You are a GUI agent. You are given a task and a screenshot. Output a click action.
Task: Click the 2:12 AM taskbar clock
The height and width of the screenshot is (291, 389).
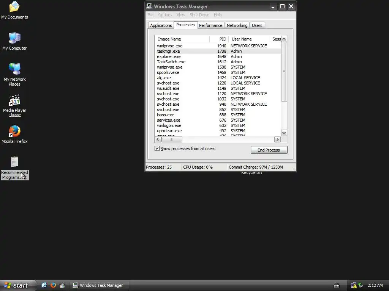point(375,285)
